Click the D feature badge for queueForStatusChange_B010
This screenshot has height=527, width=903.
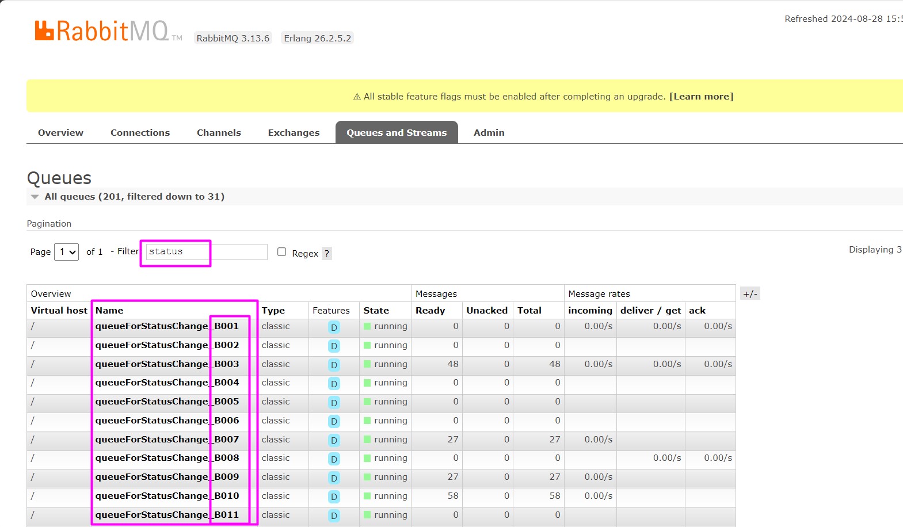pos(334,497)
